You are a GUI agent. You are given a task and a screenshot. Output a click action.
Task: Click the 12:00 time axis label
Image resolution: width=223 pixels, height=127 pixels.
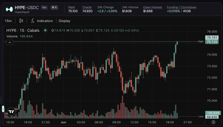tap(134, 122)
